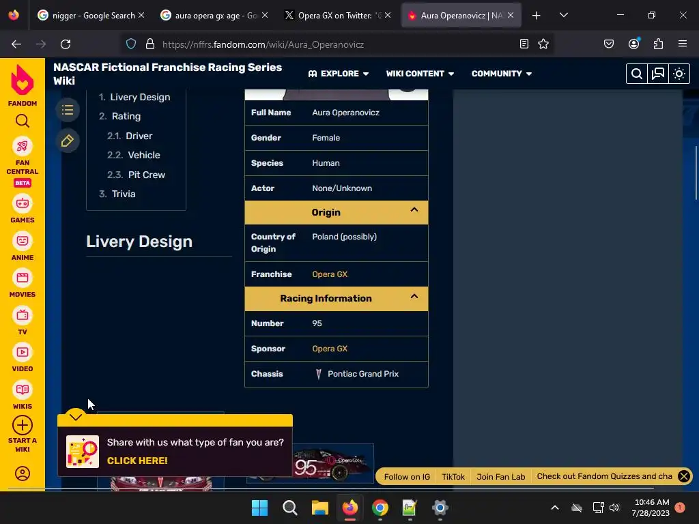
Task: Close the Opera GX on Twitter tab
Action: tap(388, 16)
